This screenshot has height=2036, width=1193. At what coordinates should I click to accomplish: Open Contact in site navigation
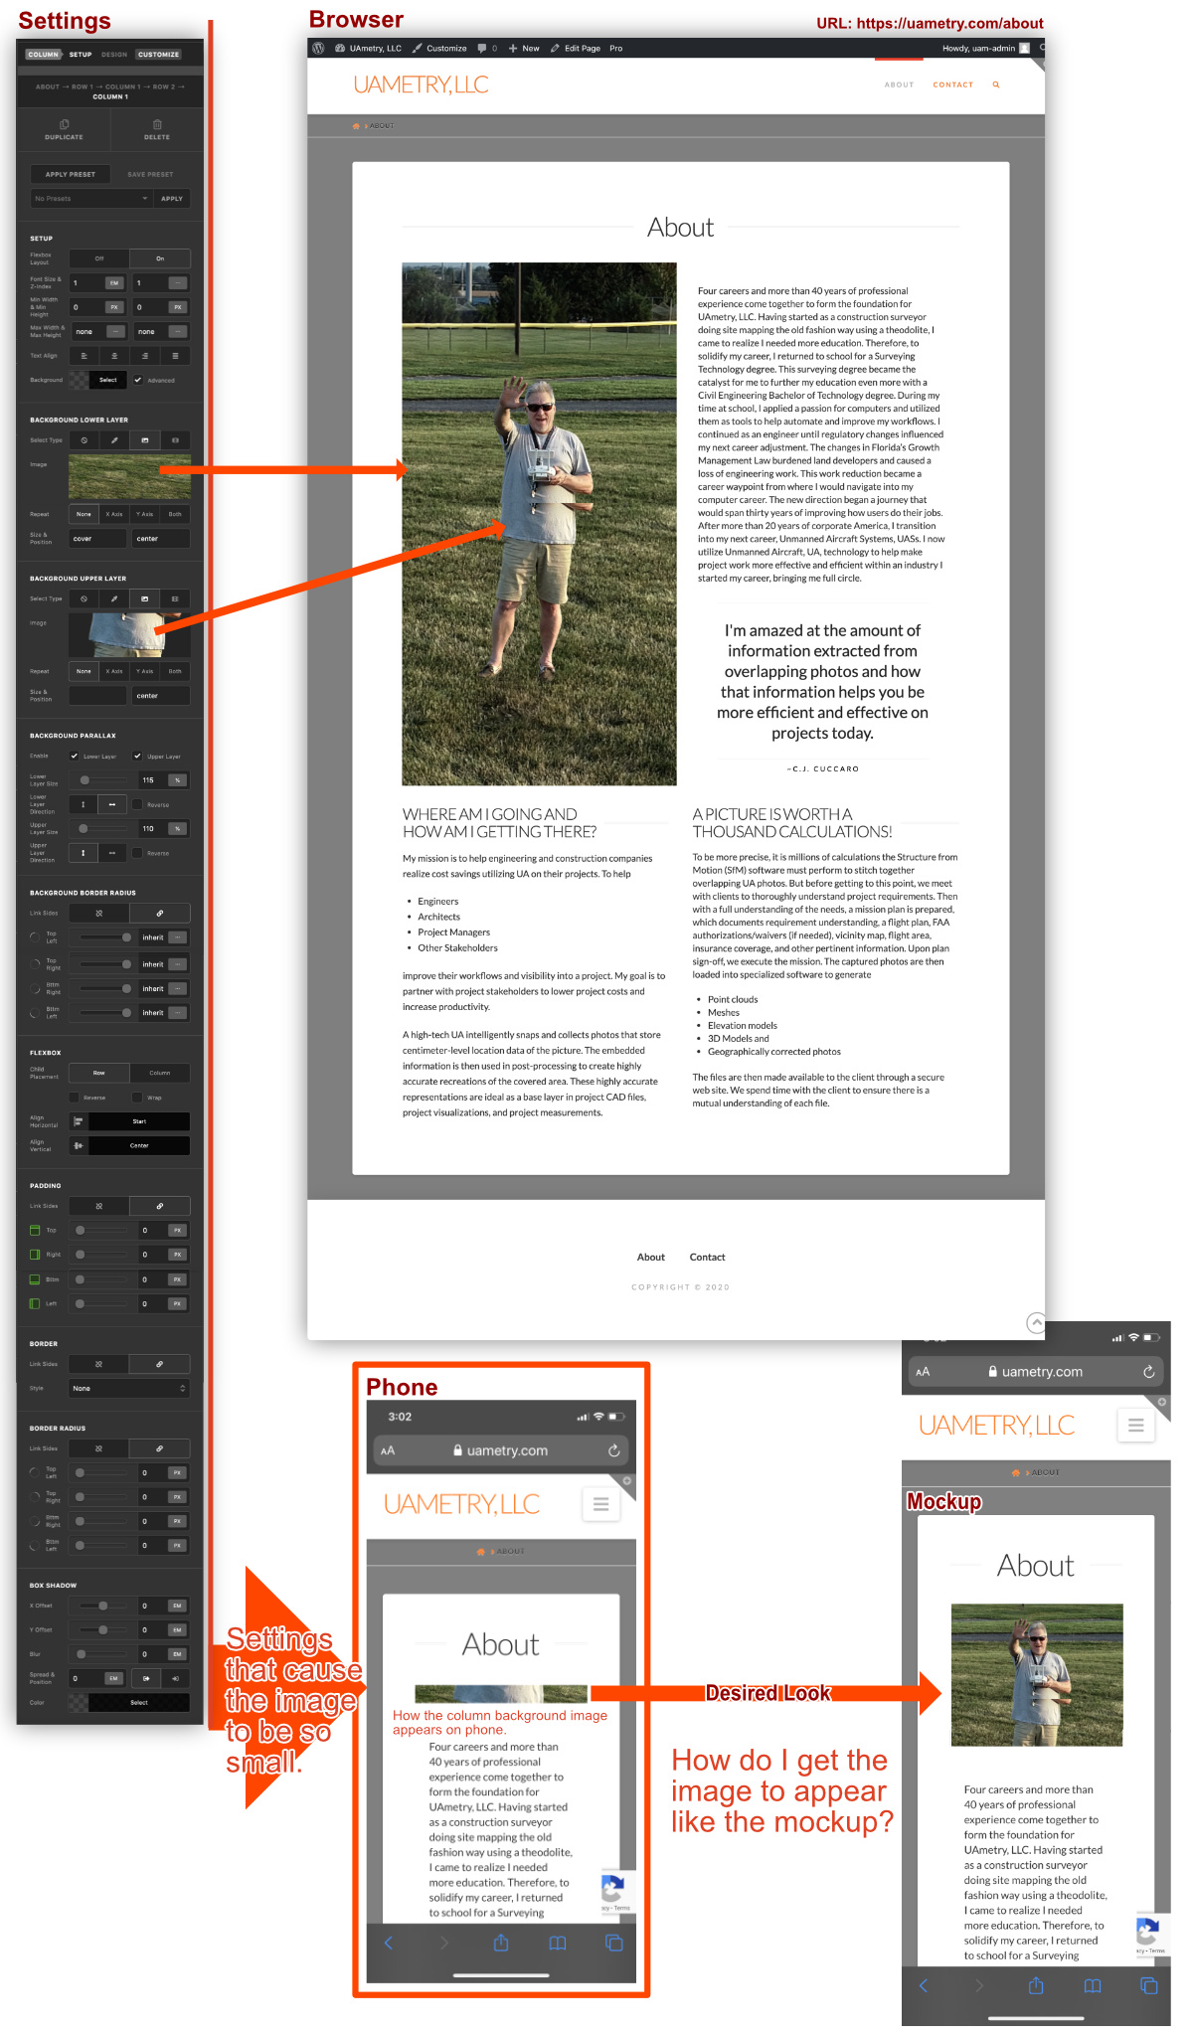click(x=952, y=85)
